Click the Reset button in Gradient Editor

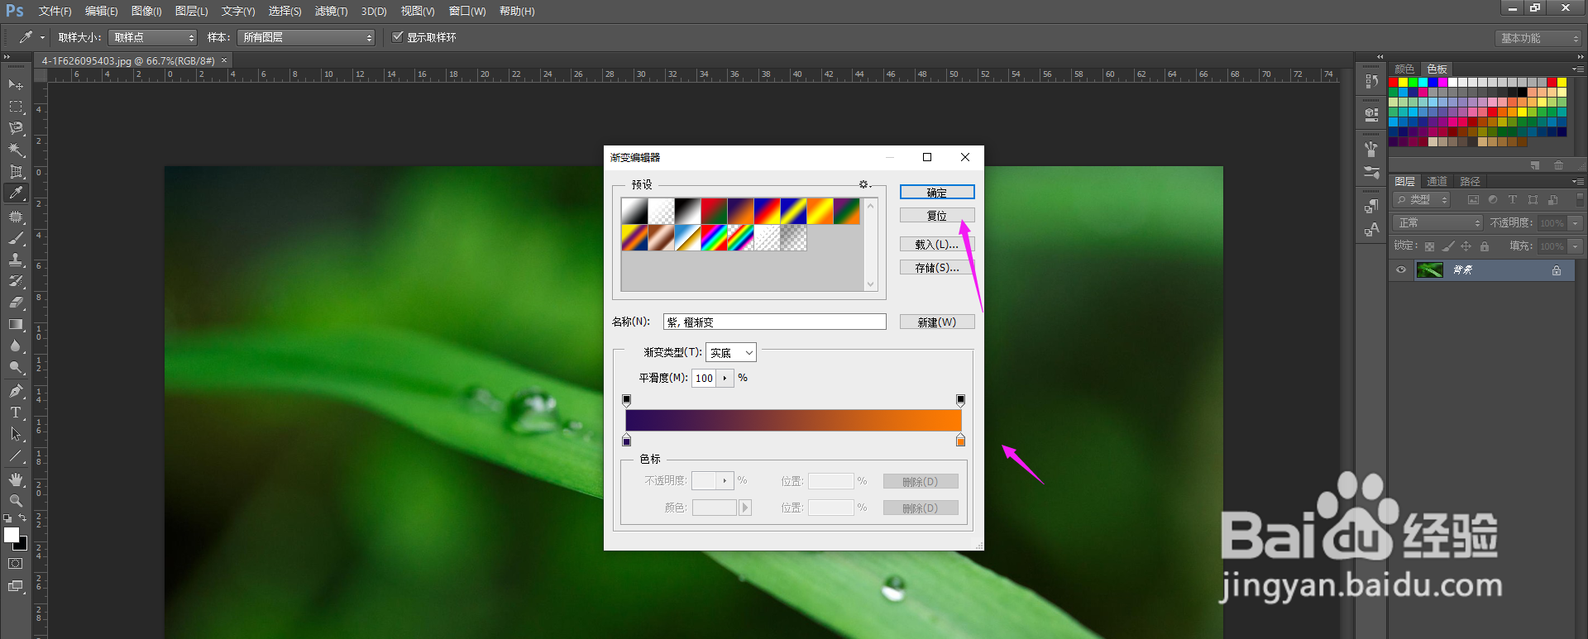tap(937, 216)
